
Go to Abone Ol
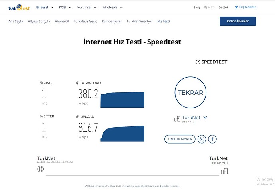62,21
